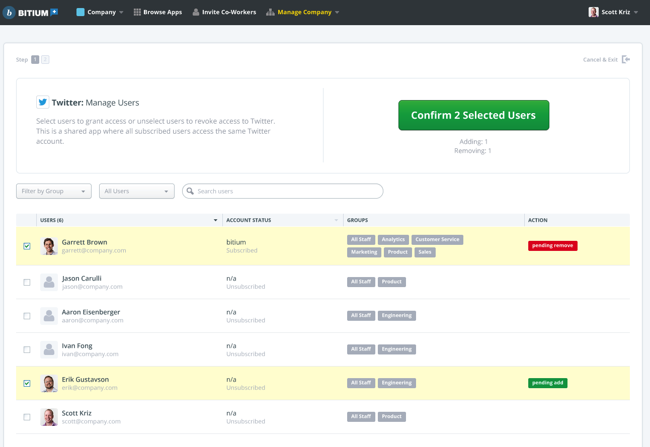Open the Browse Apps menu
The image size is (650, 447).
tap(158, 12)
